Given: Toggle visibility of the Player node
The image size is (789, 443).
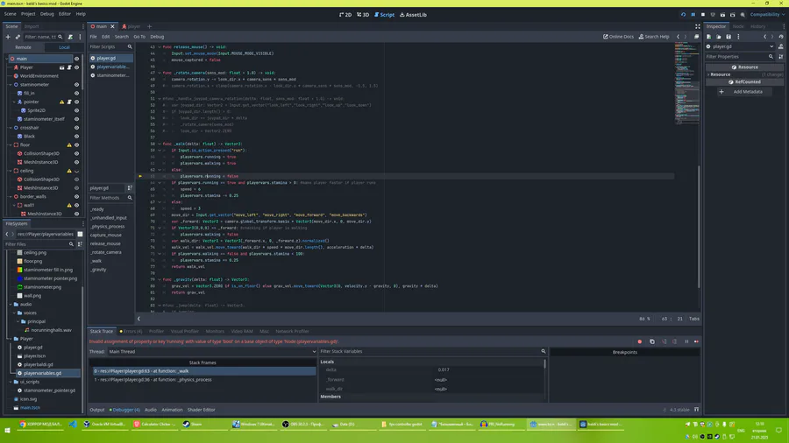Looking at the screenshot, I should click(x=76, y=67).
